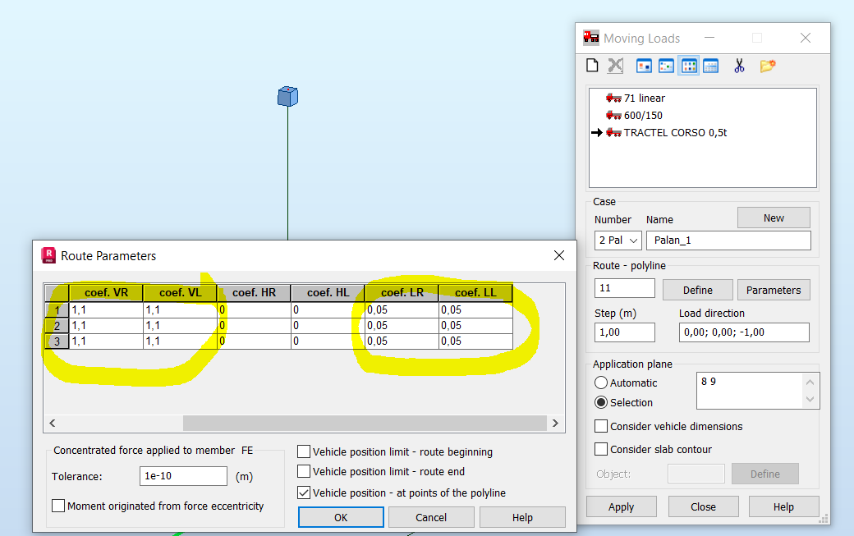Click the first blue display mode icon
Screen dimensions: 854x536
644,66
